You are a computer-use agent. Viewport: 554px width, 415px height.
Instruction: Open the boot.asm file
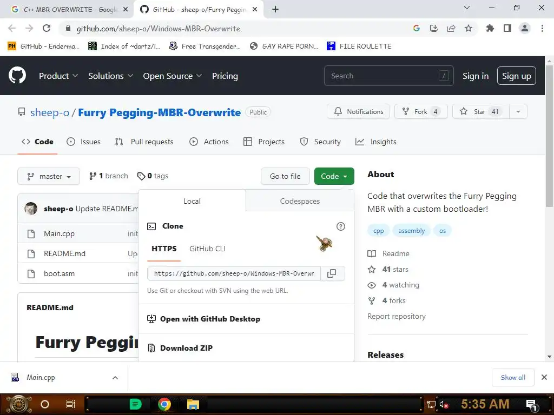[59, 274]
